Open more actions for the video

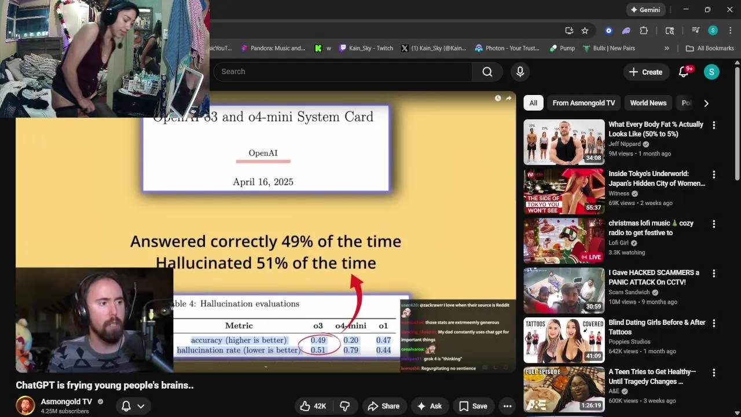(x=507, y=406)
